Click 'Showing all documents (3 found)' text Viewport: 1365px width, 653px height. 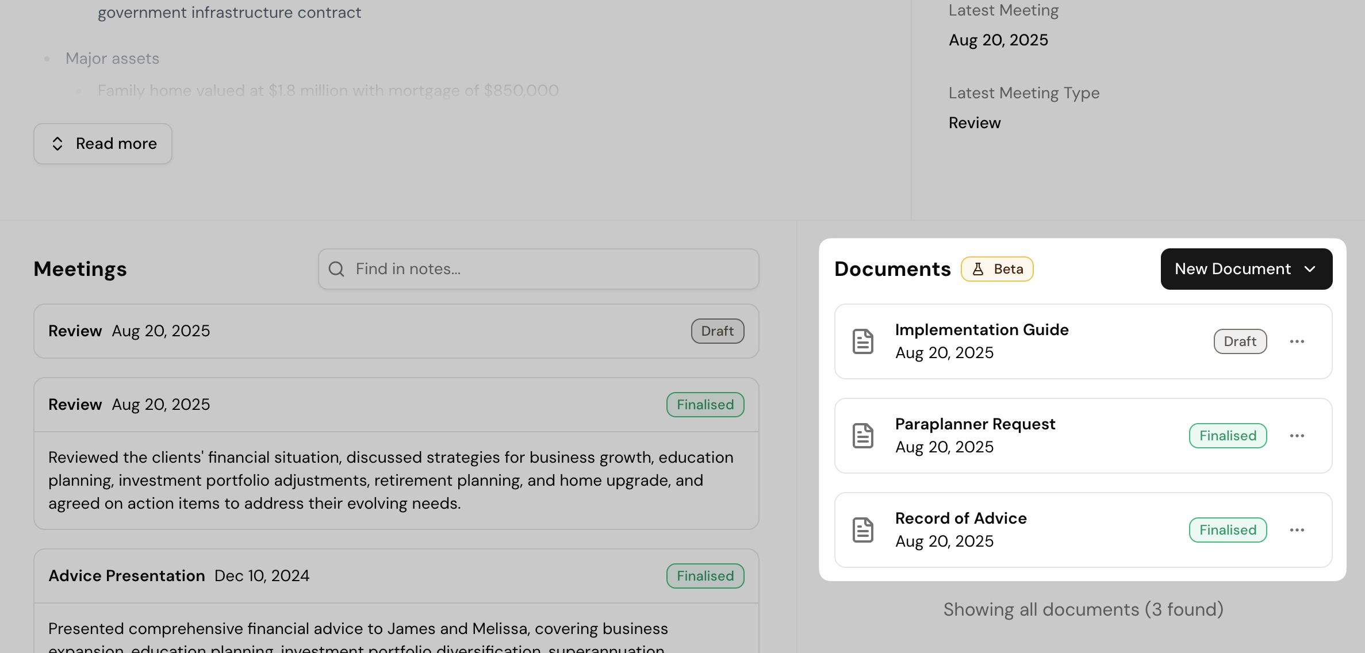click(1083, 609)
